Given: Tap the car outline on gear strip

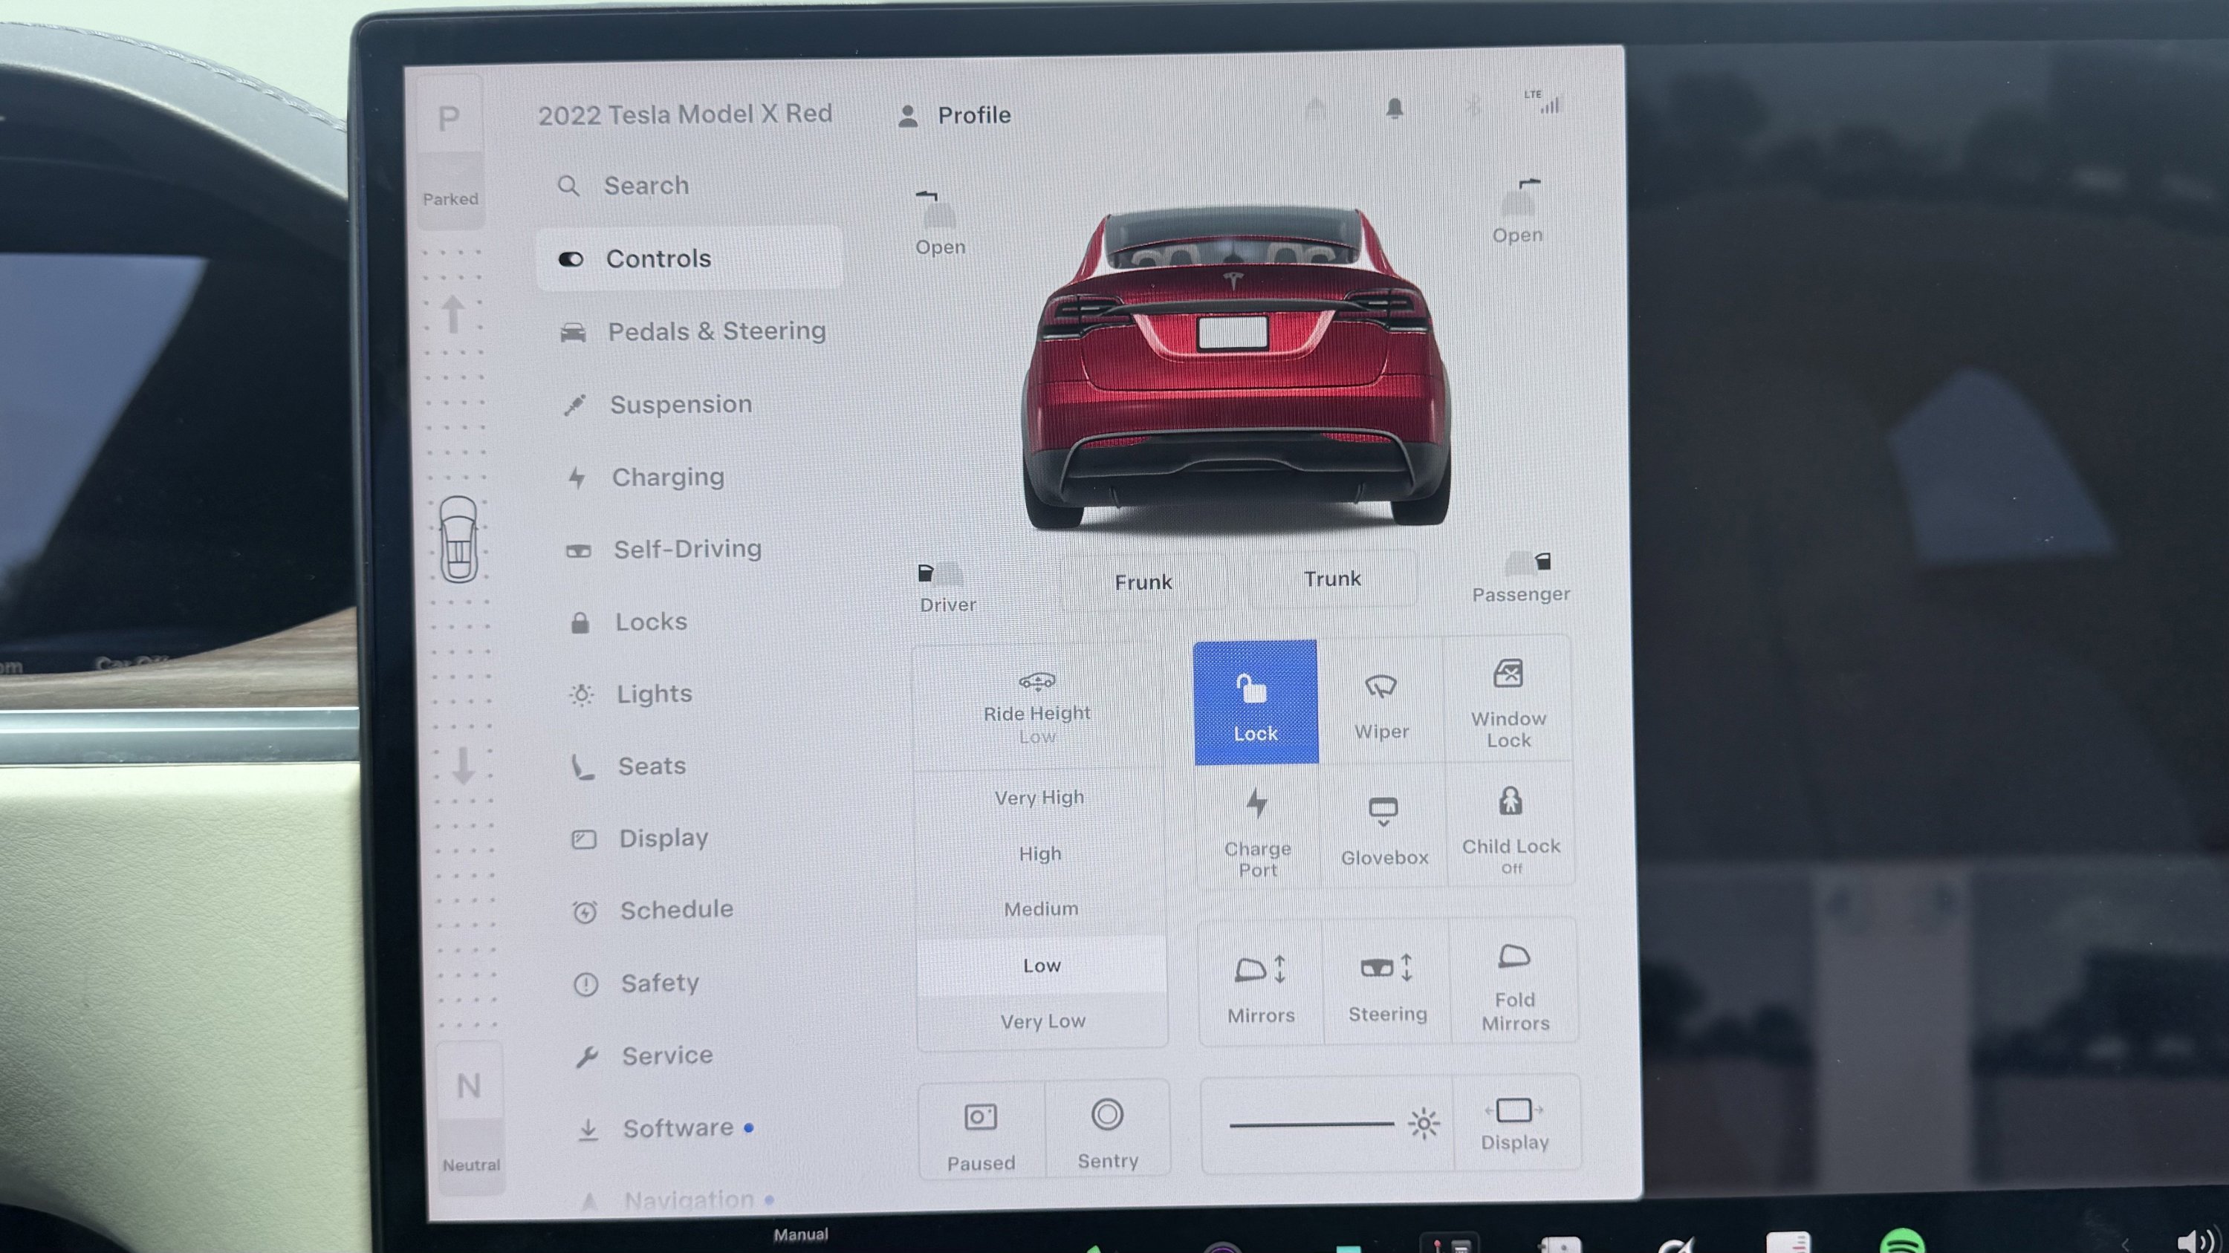Looking at the screenshot, I should pos(458,538).
